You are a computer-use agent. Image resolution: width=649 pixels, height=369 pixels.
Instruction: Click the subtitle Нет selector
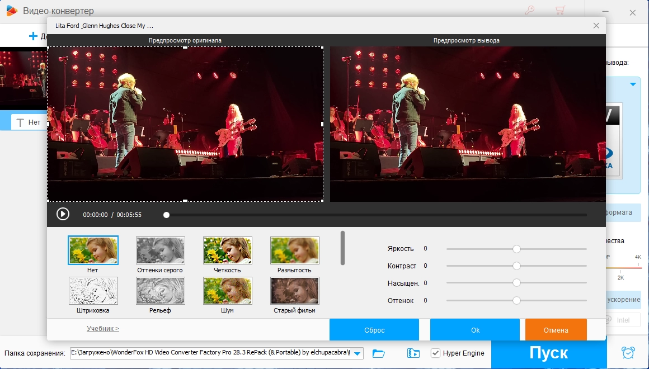[x=28, y=122]
